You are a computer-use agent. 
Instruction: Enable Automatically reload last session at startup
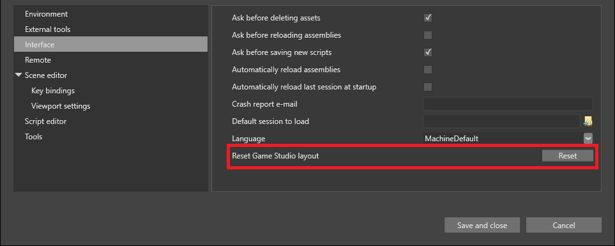pyautogui.click(x=428, y=87)
